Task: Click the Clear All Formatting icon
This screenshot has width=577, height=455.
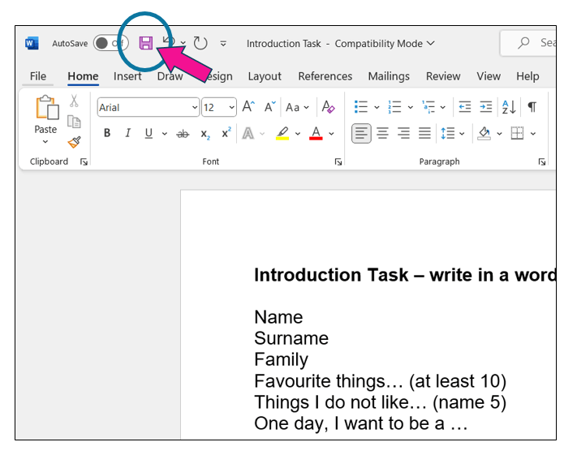Action: coord(329,107)
